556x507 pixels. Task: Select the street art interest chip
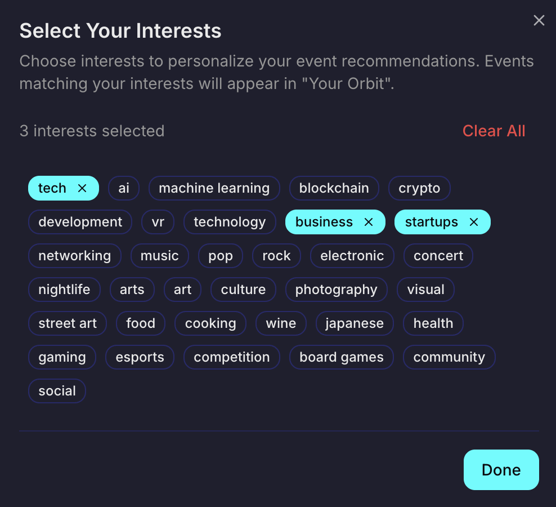coord(68,323)
